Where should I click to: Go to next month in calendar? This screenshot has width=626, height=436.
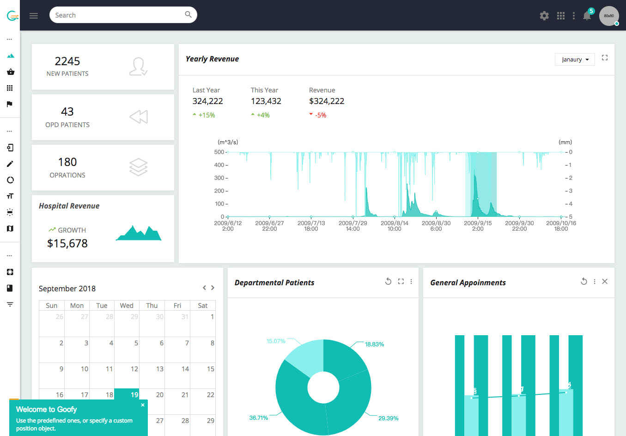tap(213, 288)
